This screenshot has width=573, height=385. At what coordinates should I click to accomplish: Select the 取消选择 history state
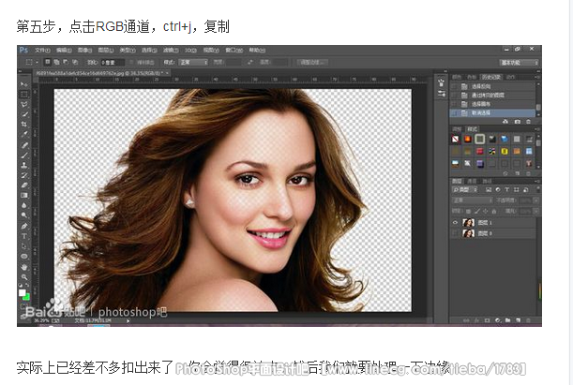[x=493, y=113]
